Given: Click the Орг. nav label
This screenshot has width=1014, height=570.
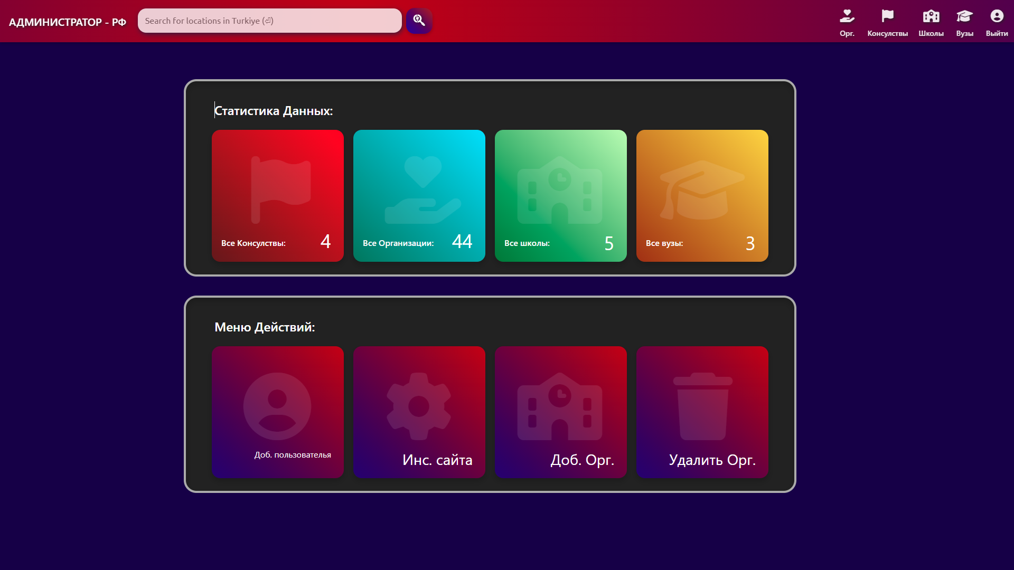Looking at the screenshot, I should point(847,34).
